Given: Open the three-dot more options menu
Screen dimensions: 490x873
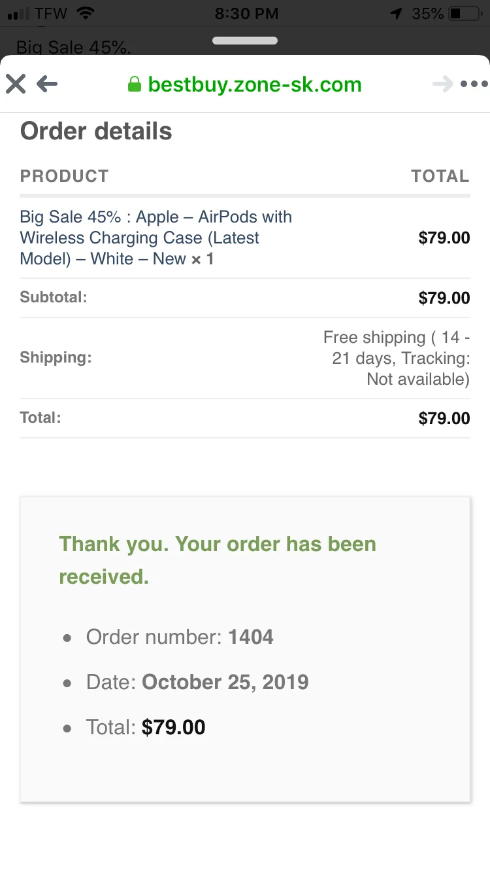Looking at the screenshot, I should 474,84.
